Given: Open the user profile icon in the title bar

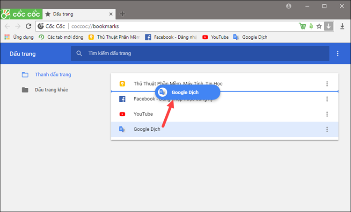Looking at the screenshot, I should tap(288, 6).
